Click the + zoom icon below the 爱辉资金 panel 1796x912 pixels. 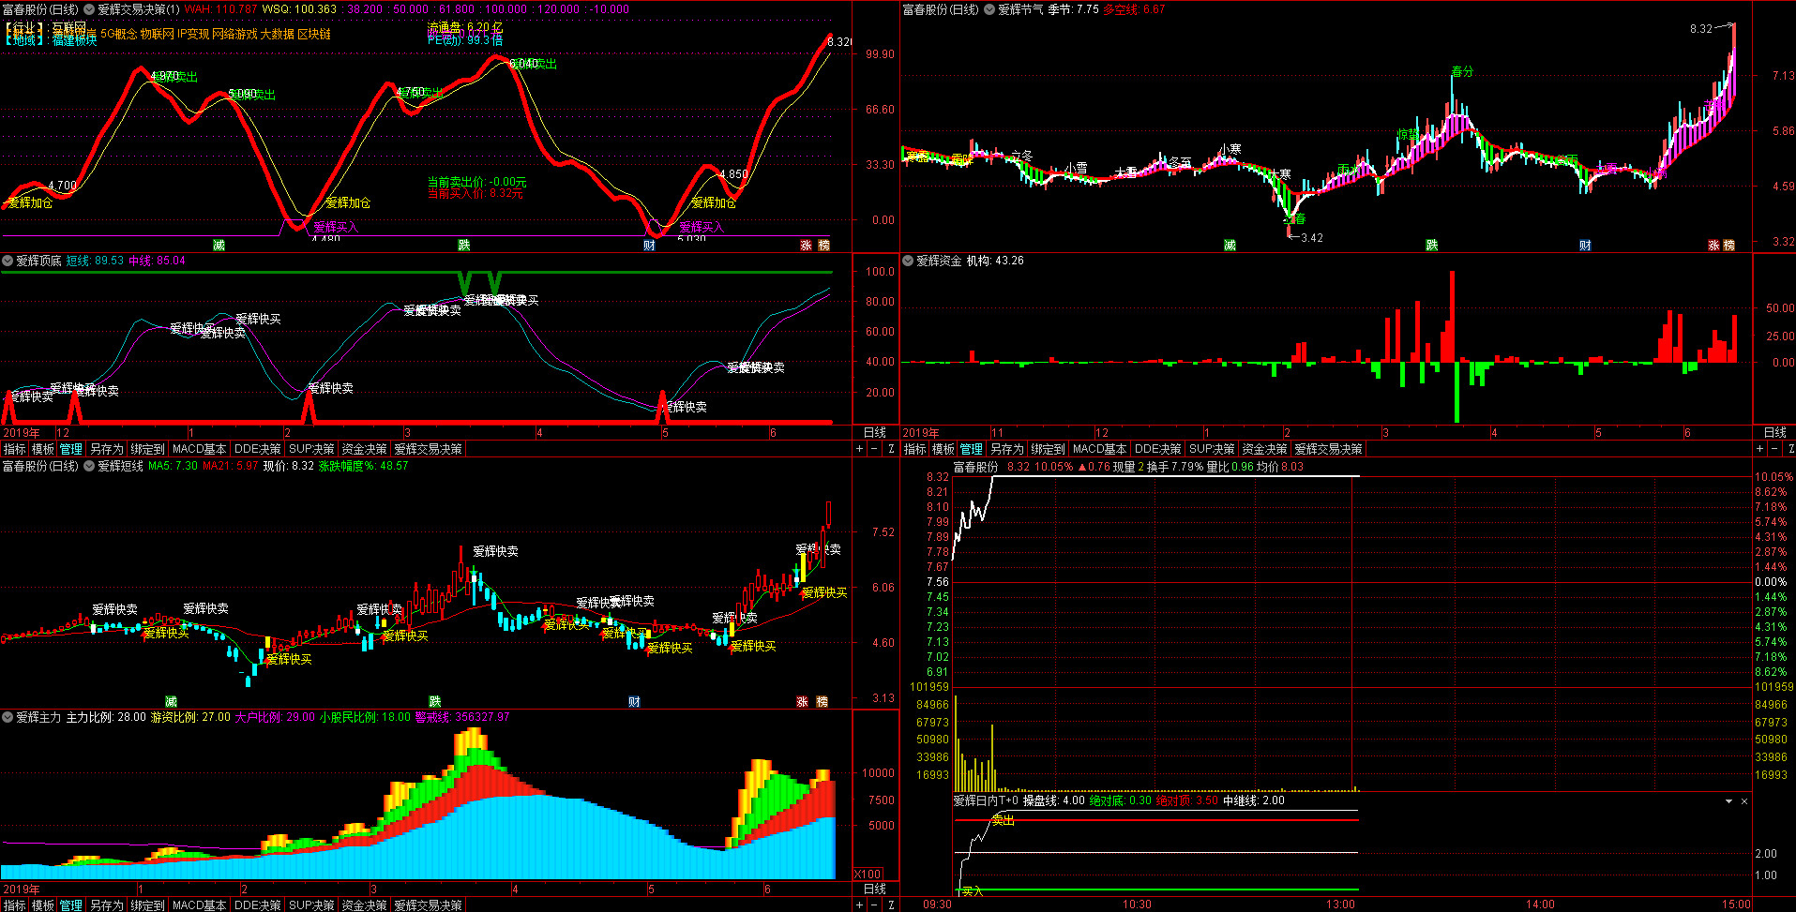click(1759, 449)
